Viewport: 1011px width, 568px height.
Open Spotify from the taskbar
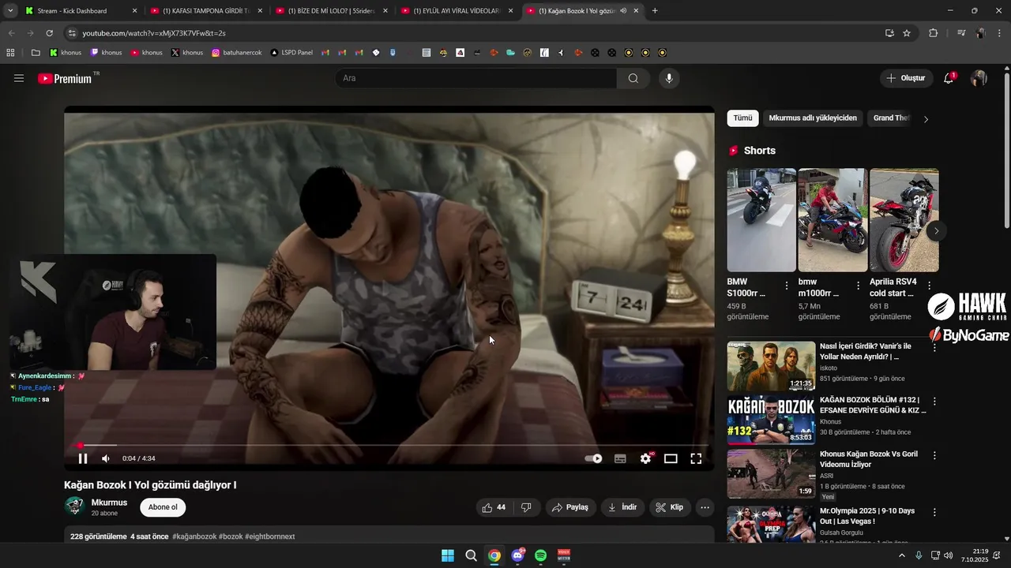540,555
